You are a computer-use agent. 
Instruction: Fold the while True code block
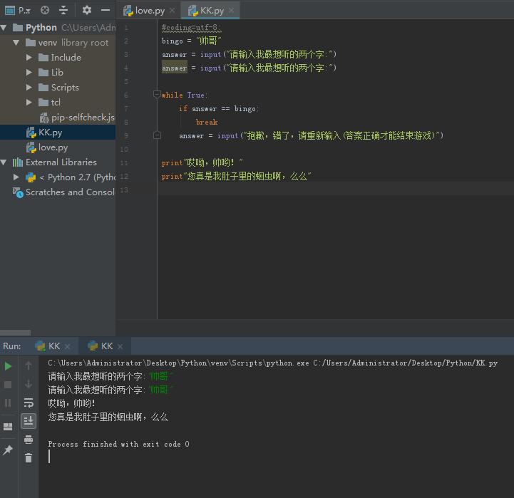[157, 95]
